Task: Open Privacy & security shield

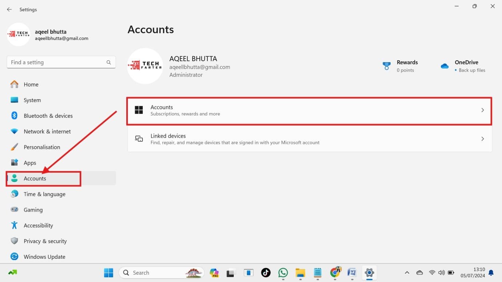Action: pos(15,241)
